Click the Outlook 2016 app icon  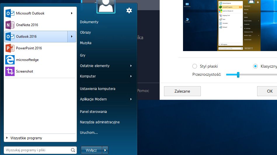tap(10, 37)
